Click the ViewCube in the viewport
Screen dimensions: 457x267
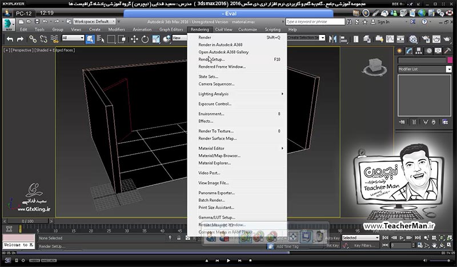coord(375,67)
